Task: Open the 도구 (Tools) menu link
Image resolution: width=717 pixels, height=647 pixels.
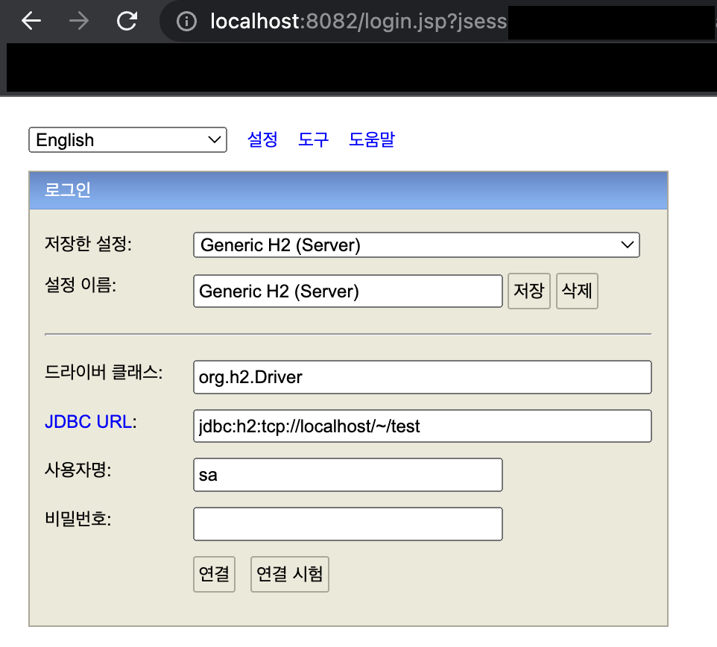Action: (x=313, y=139)
